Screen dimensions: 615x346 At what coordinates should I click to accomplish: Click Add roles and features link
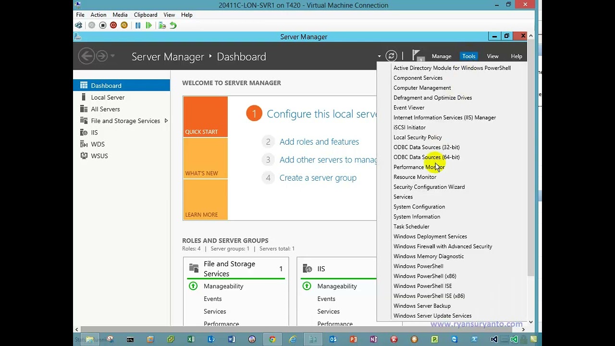[319, 142]
